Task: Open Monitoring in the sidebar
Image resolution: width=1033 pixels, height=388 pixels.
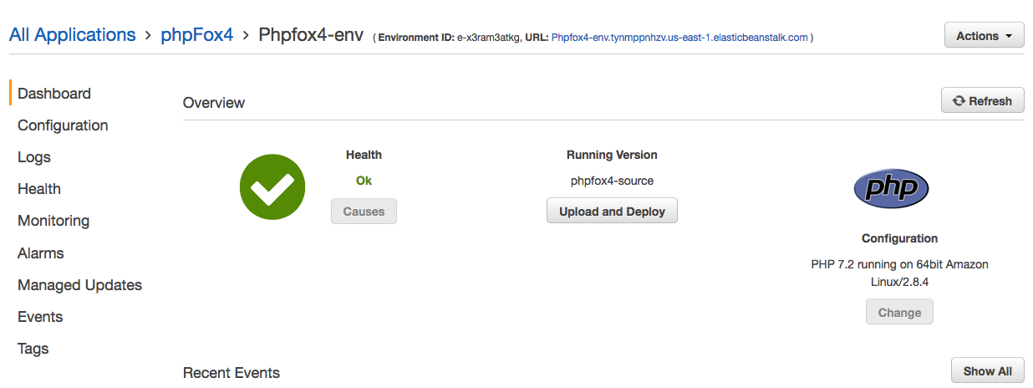Action: click(x=53, y=221)
